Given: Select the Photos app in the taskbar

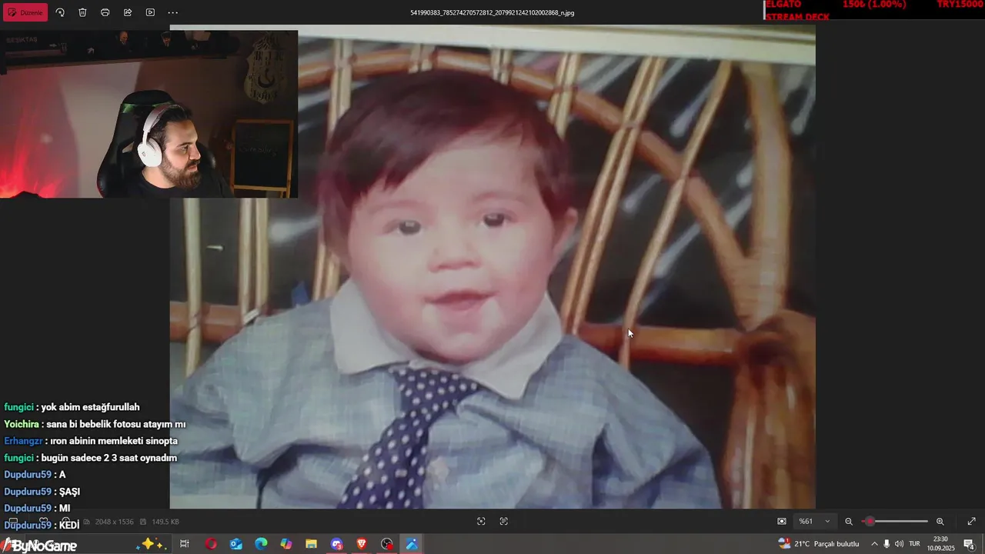Looking at the screenshot, I should (x=412, y=544).
